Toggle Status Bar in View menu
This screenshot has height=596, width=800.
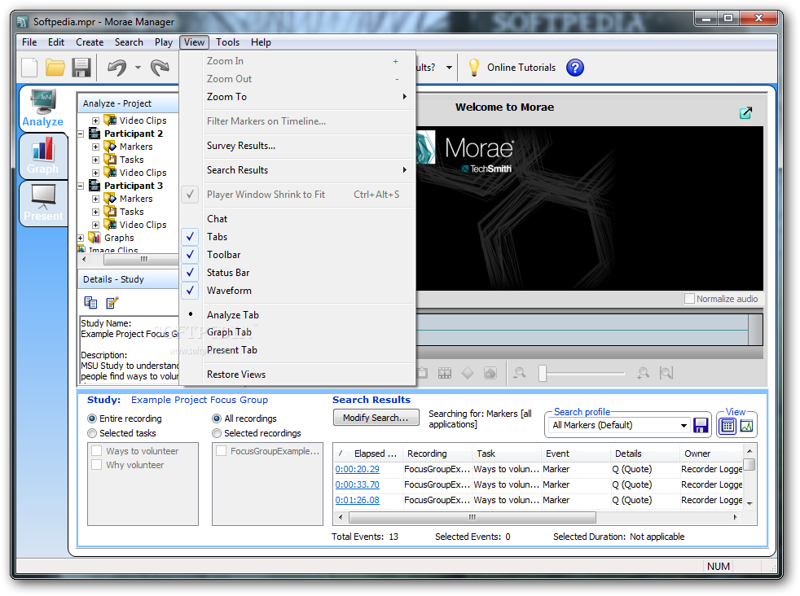coord(298,273)
